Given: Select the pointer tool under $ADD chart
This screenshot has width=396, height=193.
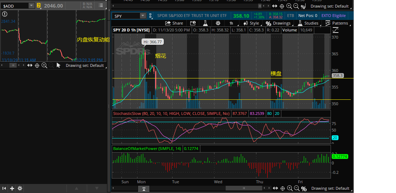Looking at the screenshot, I should [58, 65].
